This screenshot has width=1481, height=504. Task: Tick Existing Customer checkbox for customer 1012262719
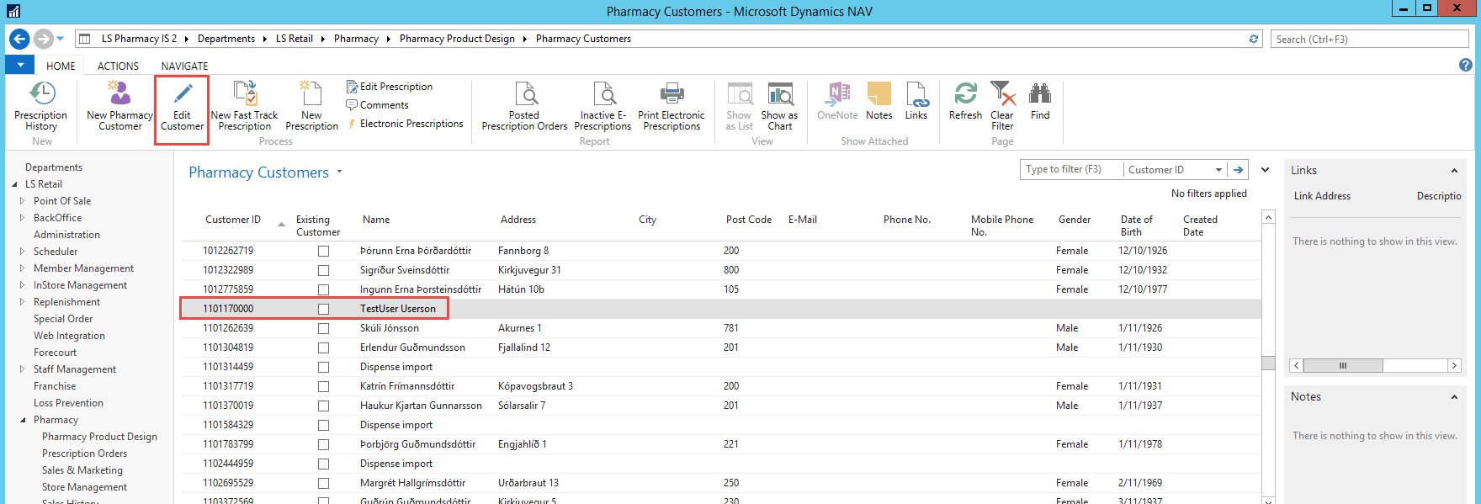coord(323,251)
